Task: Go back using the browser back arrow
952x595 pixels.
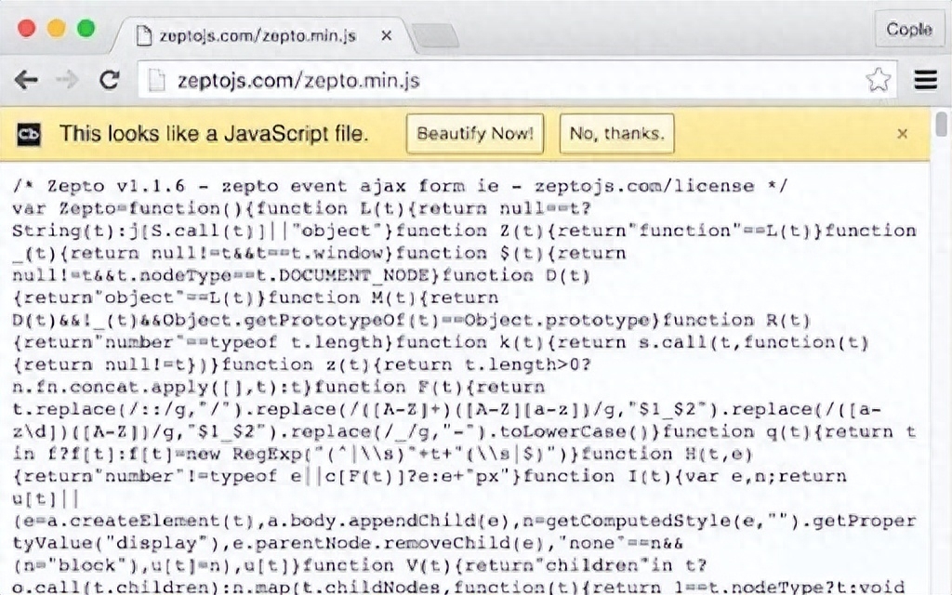Action: coord(26,80)
